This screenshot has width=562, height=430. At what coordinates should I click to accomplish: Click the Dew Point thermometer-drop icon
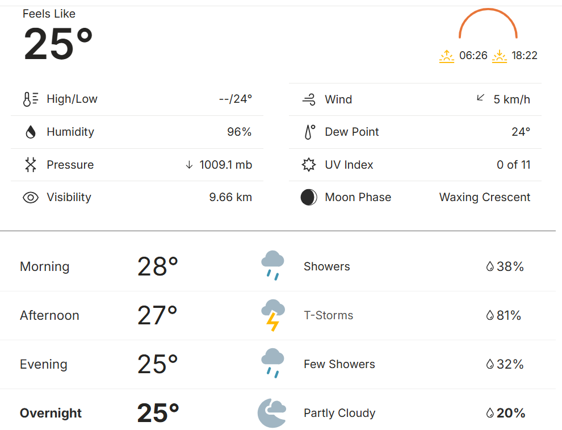click(x=309, y=132)
